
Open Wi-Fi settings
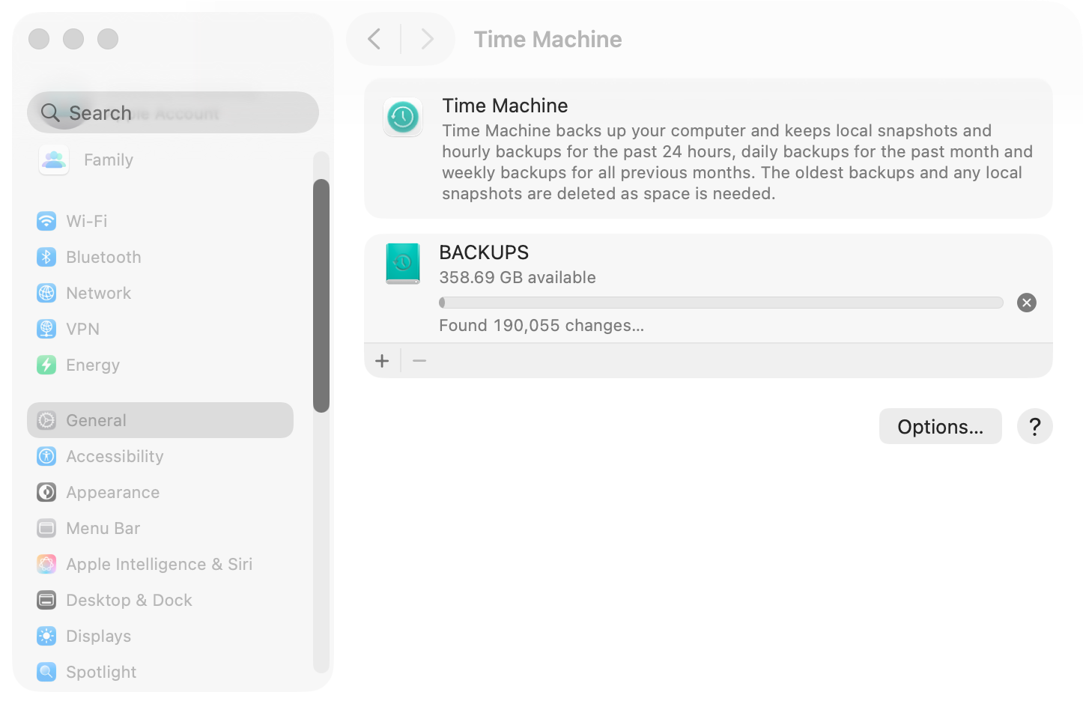(160, 221)
